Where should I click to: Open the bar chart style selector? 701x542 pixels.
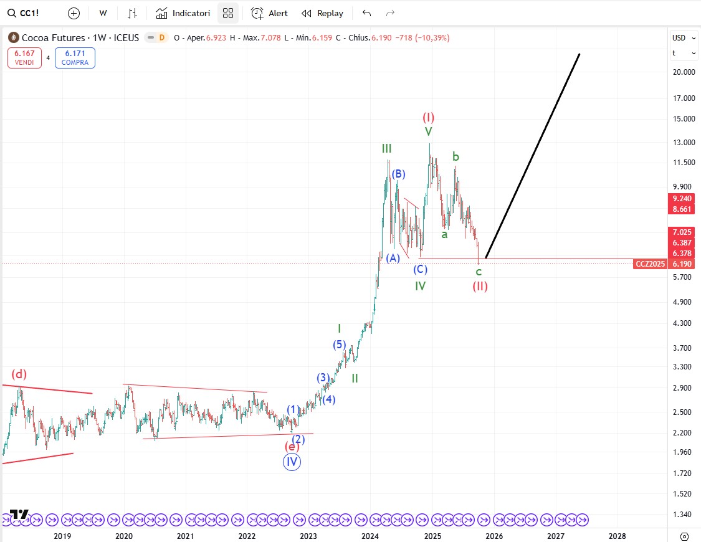pos(132,13)
